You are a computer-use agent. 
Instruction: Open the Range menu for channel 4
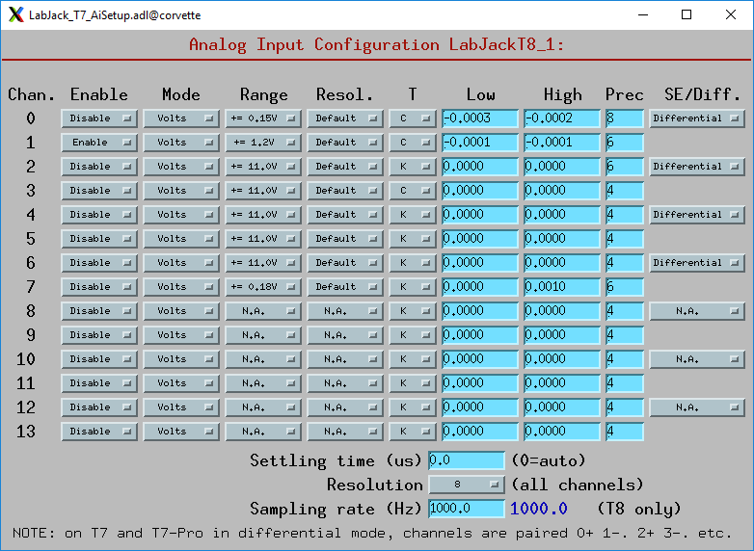click(263, 214)
